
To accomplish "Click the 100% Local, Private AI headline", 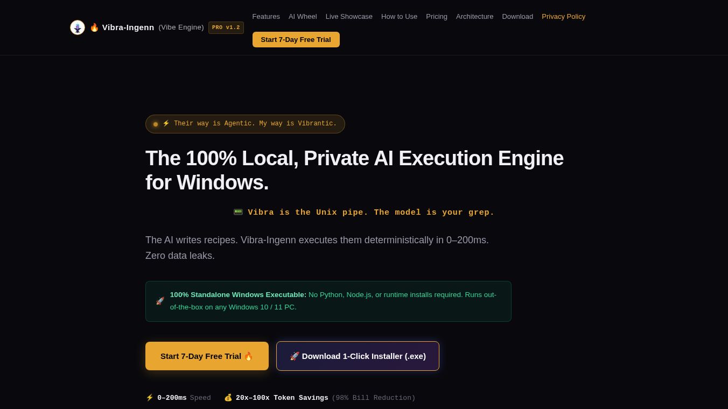I will pos(354,170).
